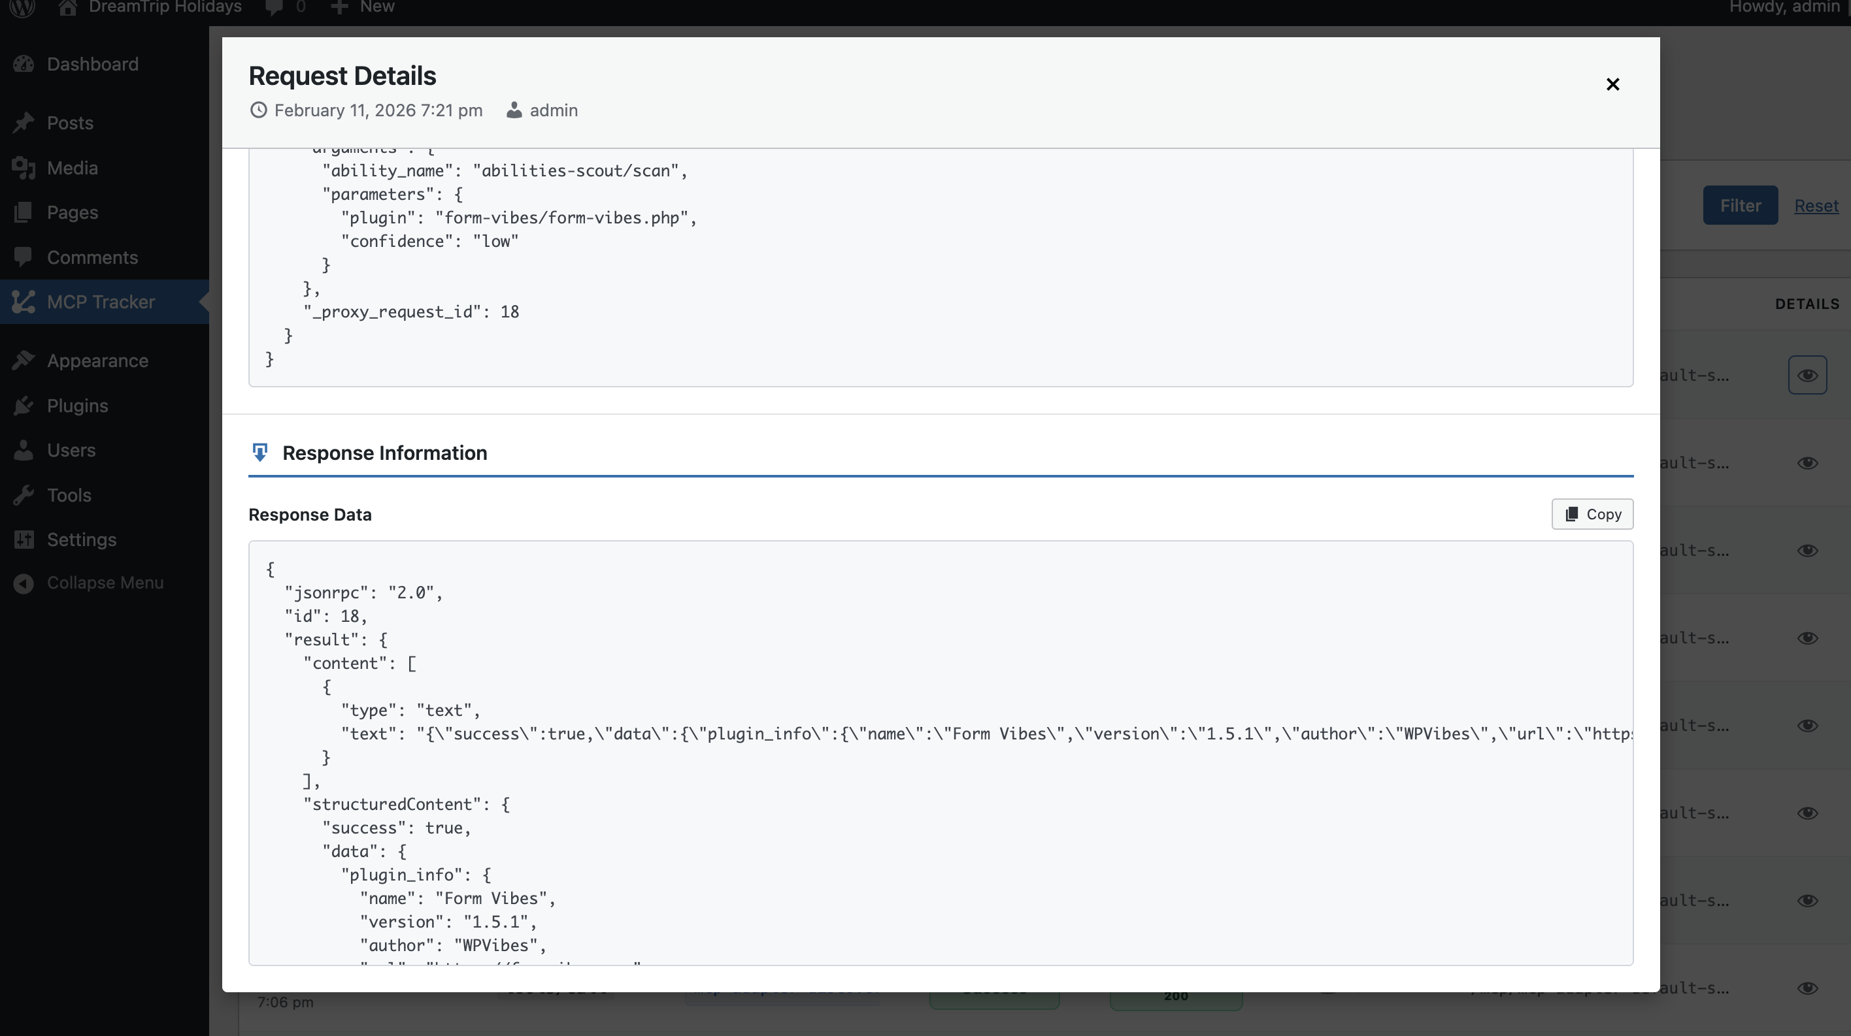
Task: Open Plugins via the plug icon
Action: (x=24, y=405)
